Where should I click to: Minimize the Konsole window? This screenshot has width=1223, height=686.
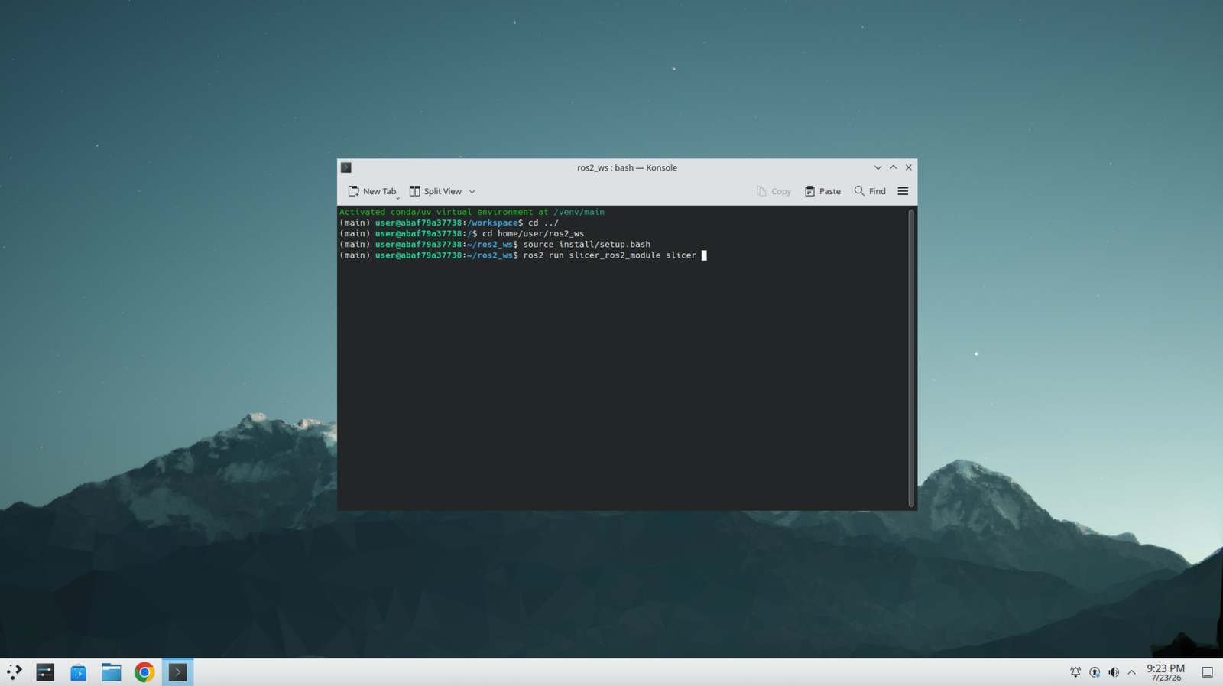(878, 167)
